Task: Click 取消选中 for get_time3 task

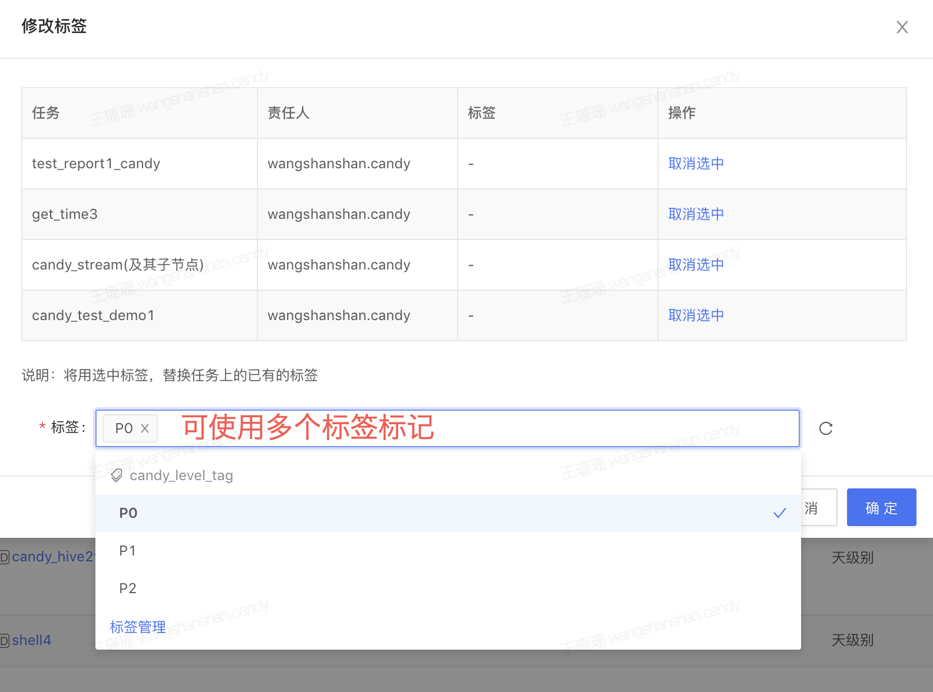Action: 696,214
